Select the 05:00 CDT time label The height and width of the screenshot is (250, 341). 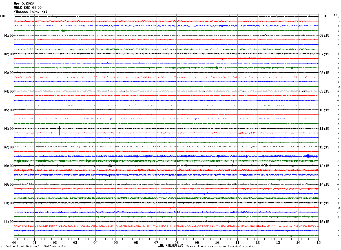click(x=9, y=110)
